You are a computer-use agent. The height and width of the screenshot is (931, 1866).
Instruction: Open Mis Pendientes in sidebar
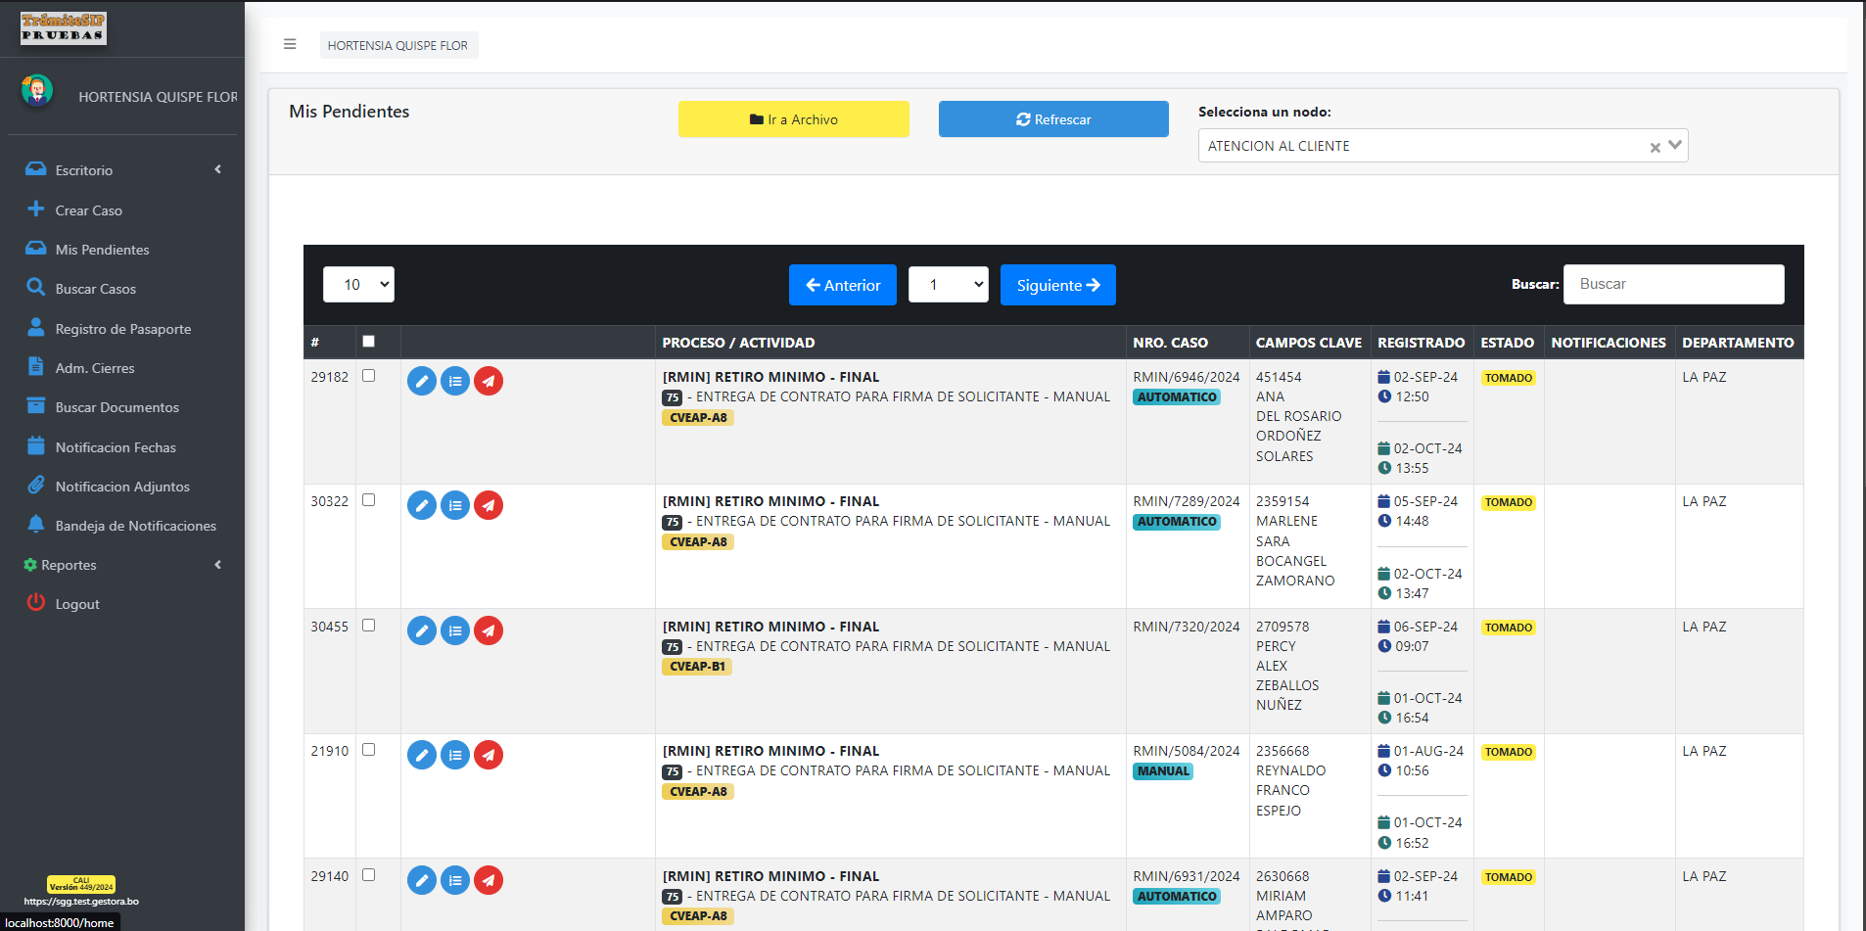pyautogui.click(x=102, y=249)
